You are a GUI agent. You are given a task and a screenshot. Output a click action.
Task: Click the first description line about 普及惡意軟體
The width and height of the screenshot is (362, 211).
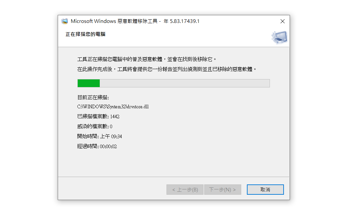[147, 59]
